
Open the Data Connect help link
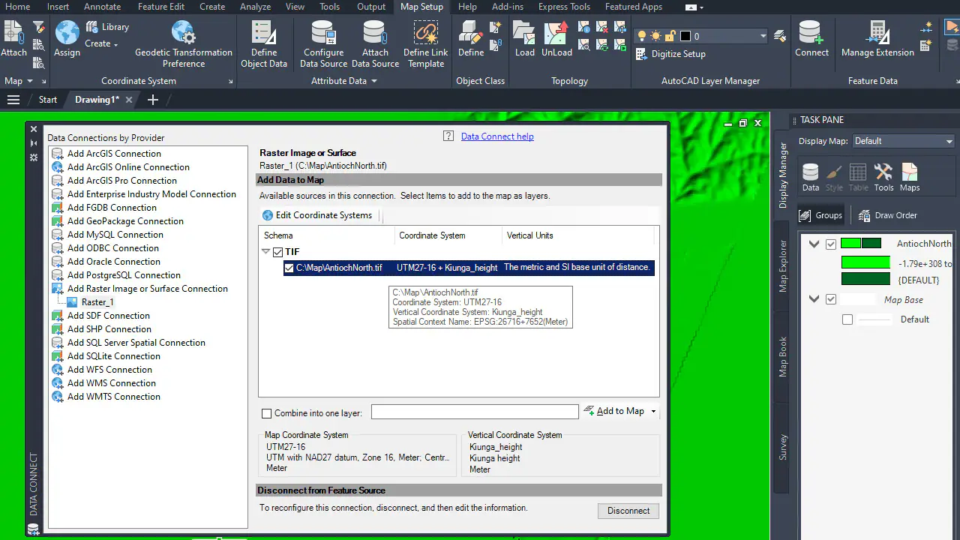click(497, 136)
